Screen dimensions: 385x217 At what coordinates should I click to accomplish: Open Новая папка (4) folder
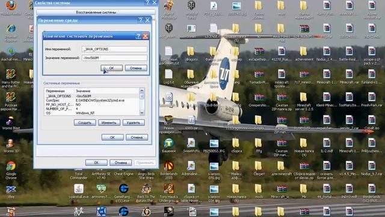point(304,147)
